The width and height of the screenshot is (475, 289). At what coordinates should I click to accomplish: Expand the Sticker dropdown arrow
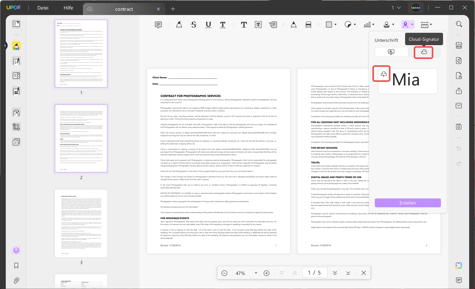point(355,25)
